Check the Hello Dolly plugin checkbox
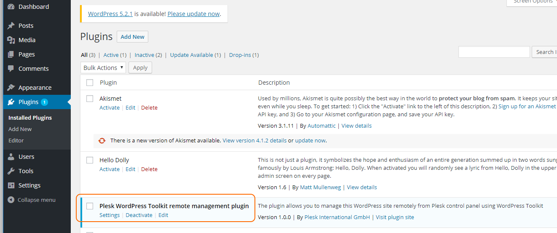This screenshot has height=233, width=557. tap(90, 160)
